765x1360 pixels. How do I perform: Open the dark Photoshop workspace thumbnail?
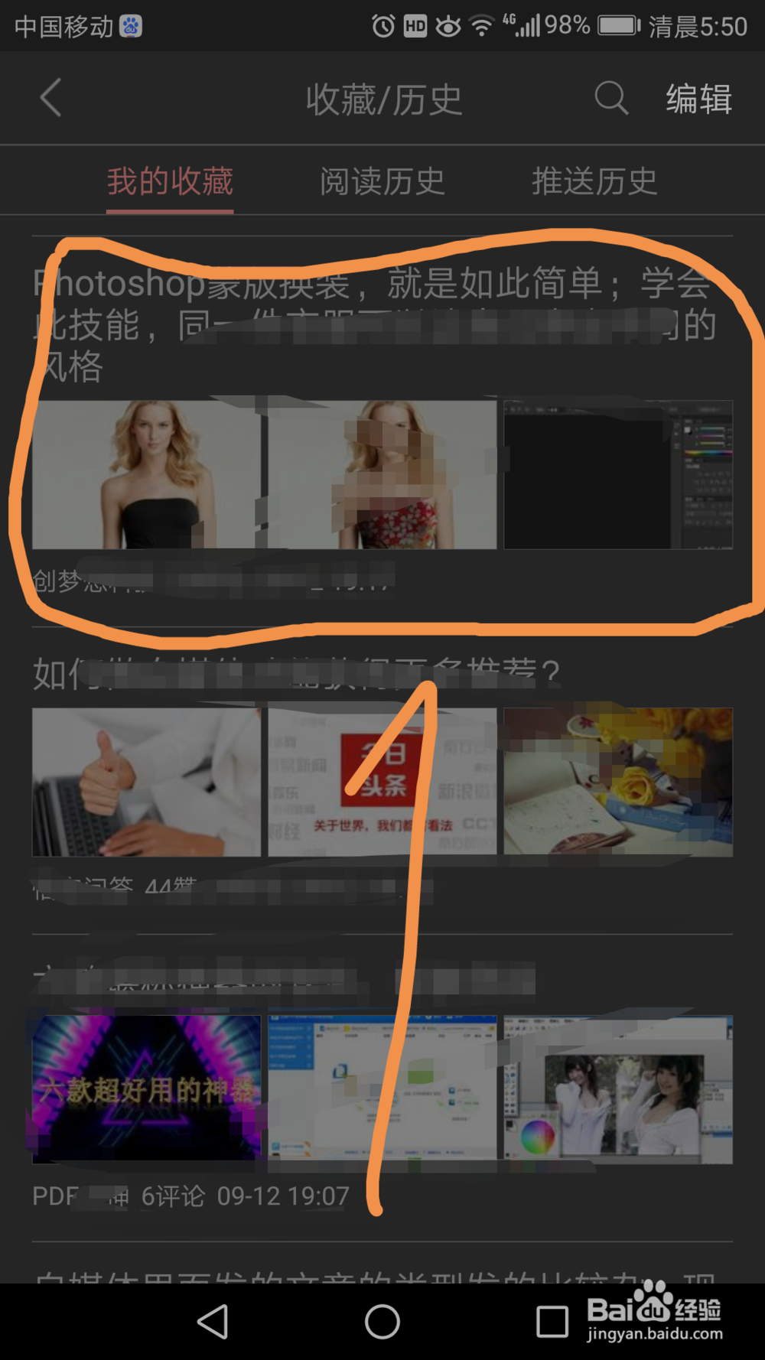[x=618, y=474]
